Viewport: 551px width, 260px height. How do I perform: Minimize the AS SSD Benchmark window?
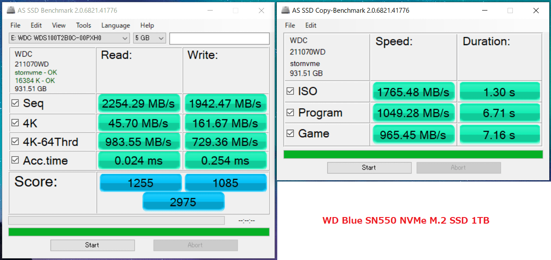[209, 11]
